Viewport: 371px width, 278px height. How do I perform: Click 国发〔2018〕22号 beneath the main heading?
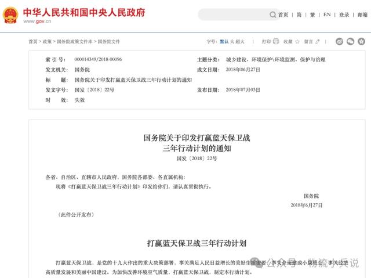point(197,158)
